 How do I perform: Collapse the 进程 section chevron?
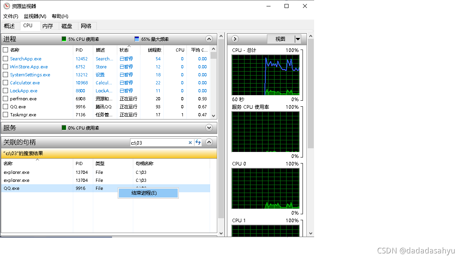click(209, 39)
